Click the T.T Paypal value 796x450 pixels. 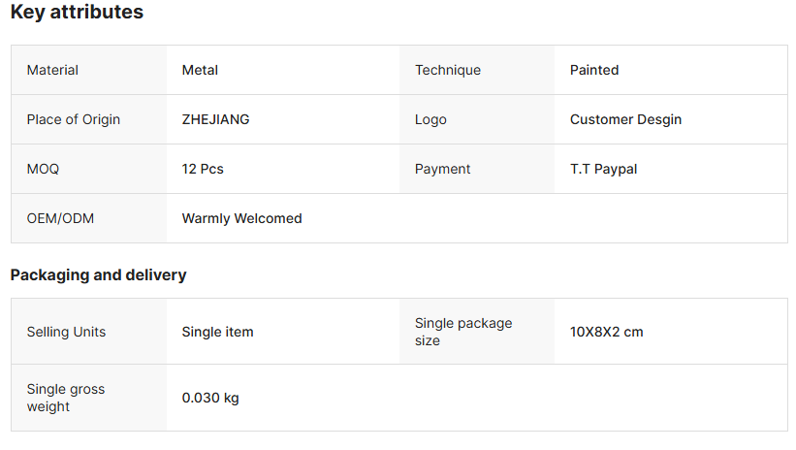pyautogui.click(x=603, y=169)
